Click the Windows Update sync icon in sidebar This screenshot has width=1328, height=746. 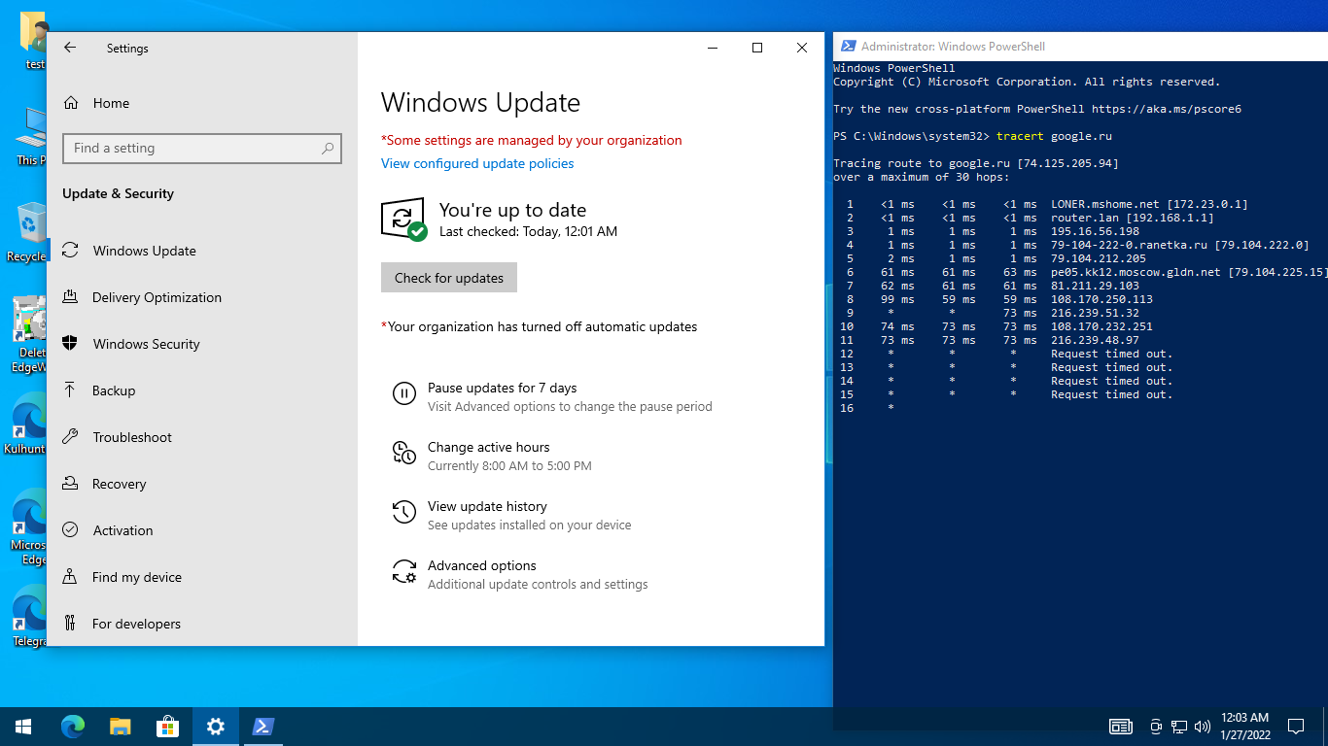70,251
